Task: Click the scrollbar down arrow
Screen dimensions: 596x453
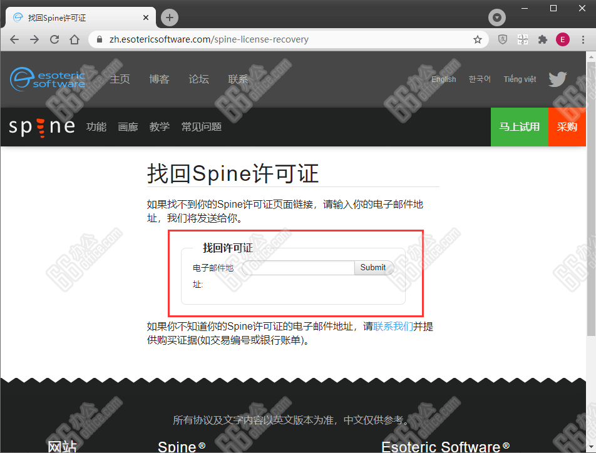Action: tap(591, 447)
